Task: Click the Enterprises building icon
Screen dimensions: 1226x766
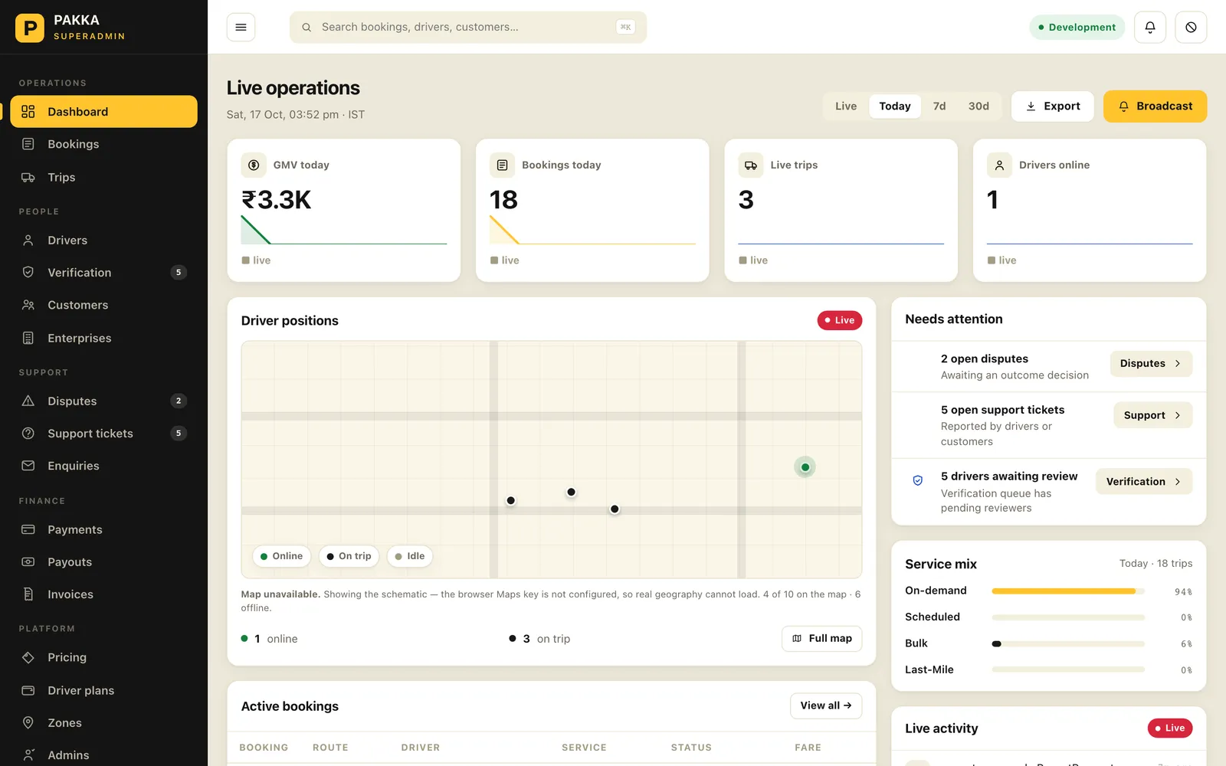Action: click(x=28, y=338)
